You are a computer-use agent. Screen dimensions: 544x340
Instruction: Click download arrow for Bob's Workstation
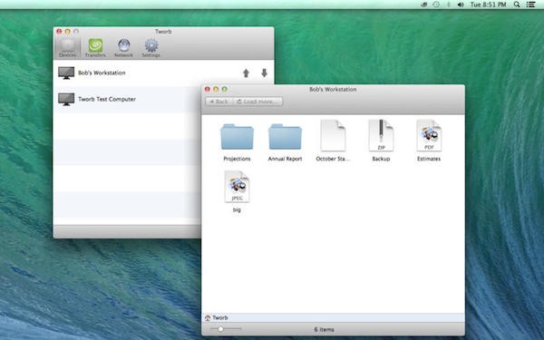tap(264, 73)
